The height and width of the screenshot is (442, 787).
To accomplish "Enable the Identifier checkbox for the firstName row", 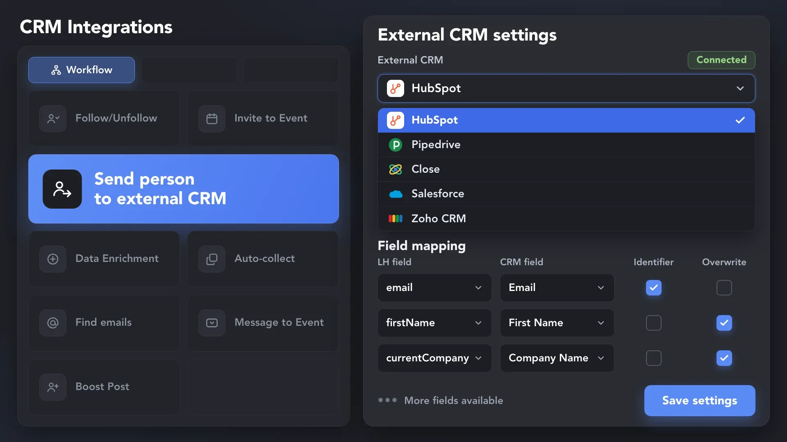I will point(654,323).
